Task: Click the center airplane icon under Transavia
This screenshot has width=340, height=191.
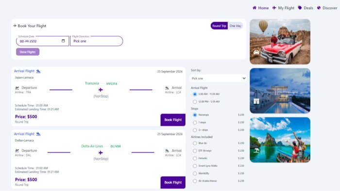Action: tap(101, 90)
